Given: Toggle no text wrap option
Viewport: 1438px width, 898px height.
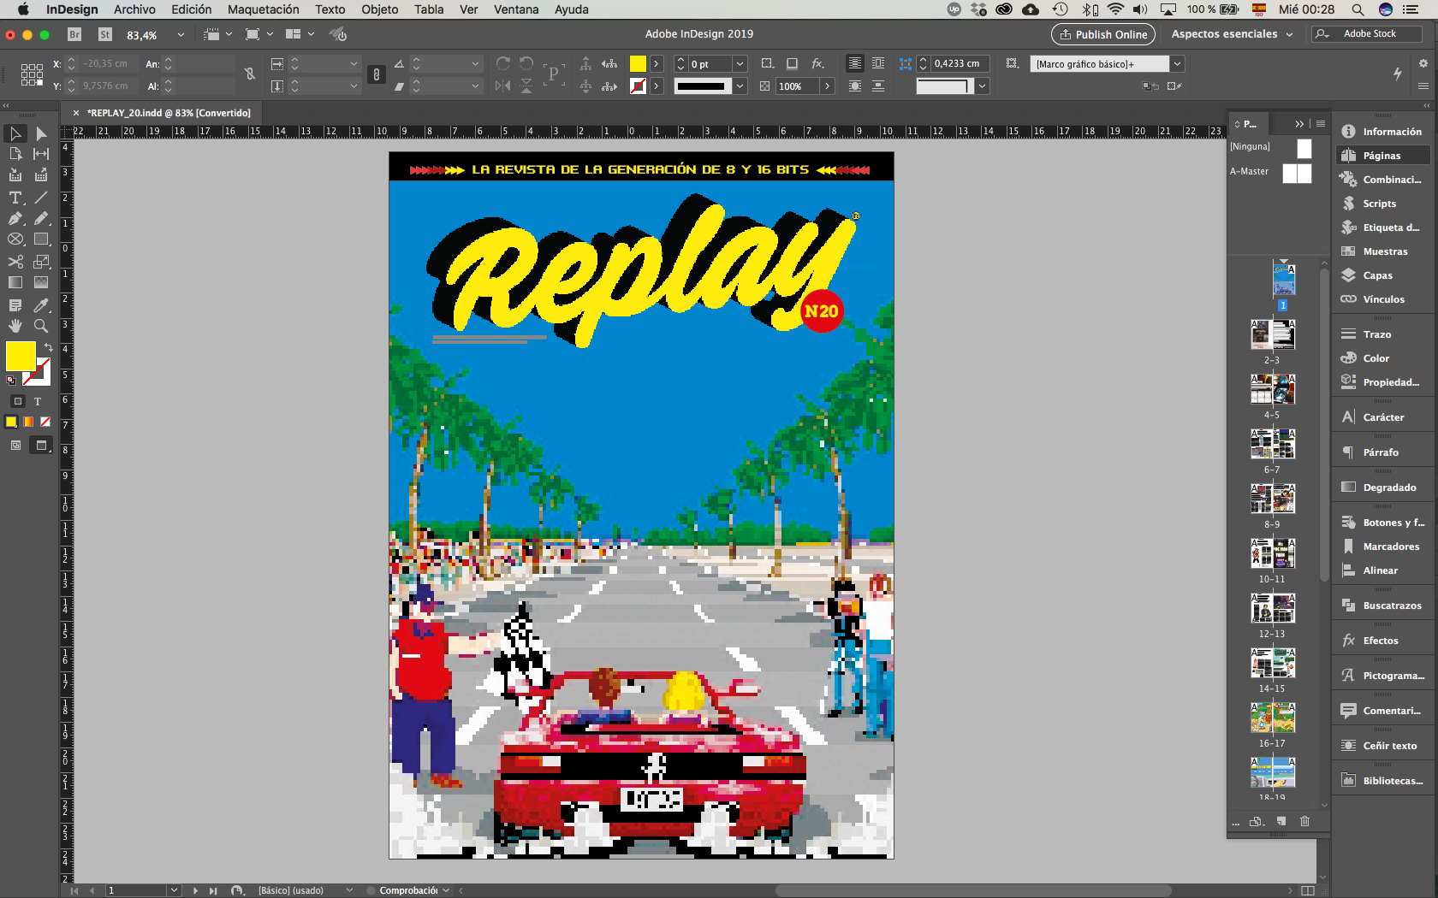Looking at the screenshot, I should [854, 63].
